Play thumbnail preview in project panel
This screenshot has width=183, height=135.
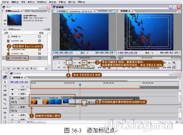point(5,24)
